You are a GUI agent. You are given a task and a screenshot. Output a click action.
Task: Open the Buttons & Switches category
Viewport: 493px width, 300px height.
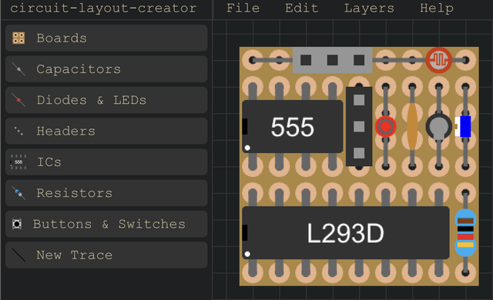point(106,224)
